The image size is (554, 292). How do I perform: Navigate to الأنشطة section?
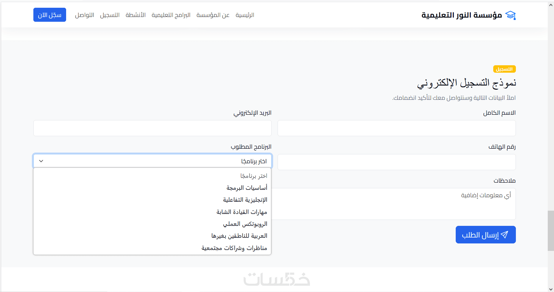[136, 15]
